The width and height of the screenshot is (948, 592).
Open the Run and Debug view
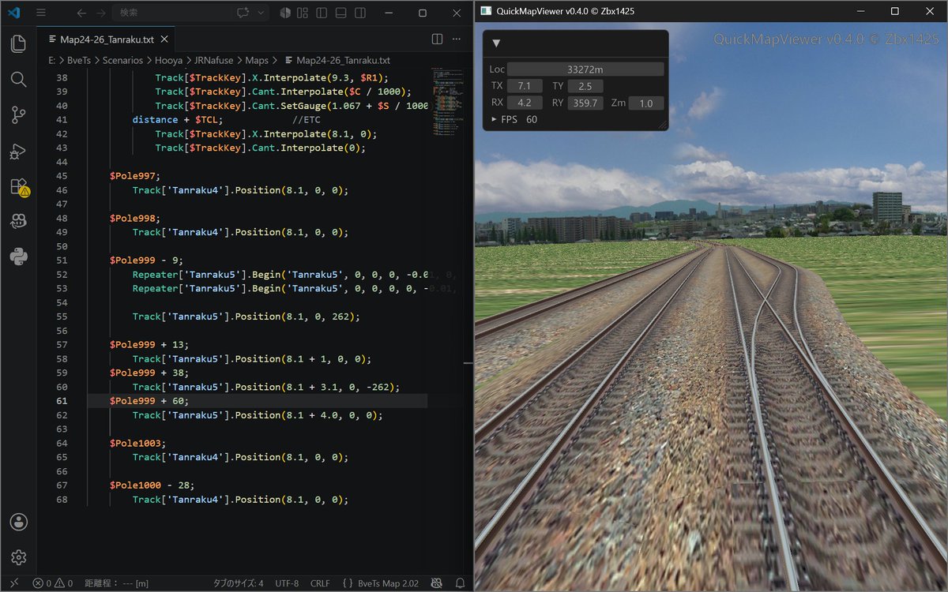coord(18,152)
